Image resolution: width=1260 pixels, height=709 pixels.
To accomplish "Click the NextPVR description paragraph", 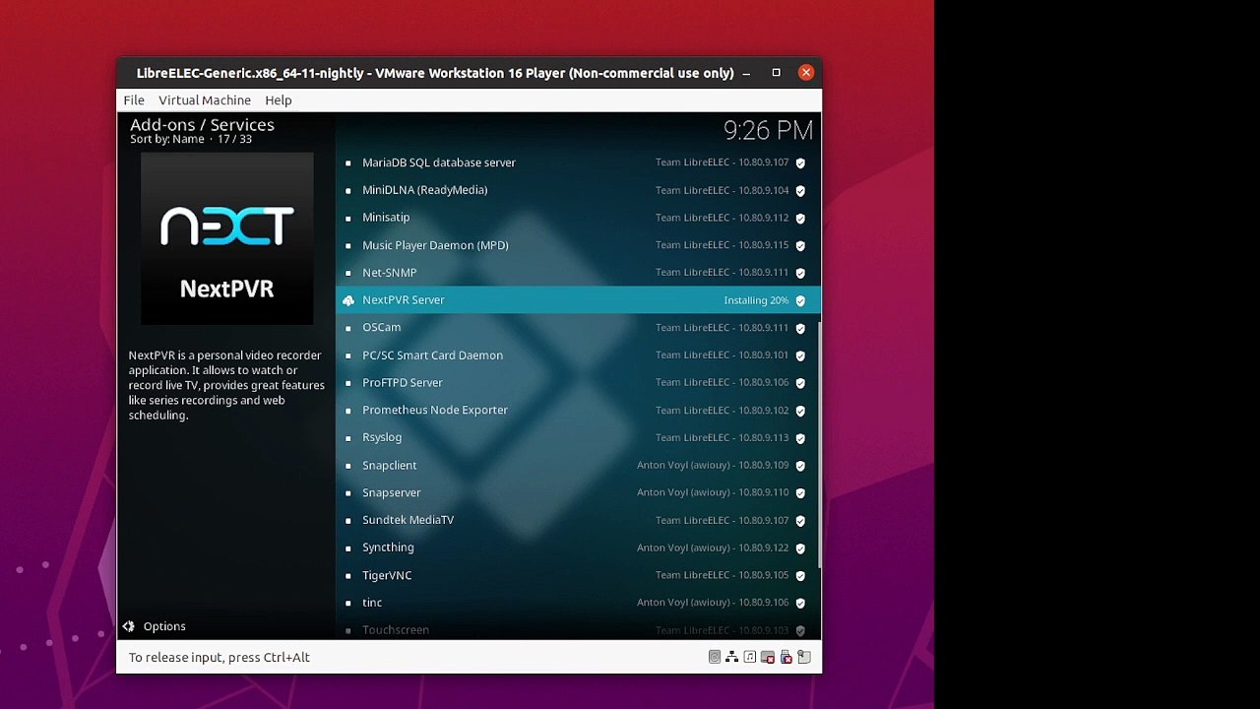I will (226, 385).
